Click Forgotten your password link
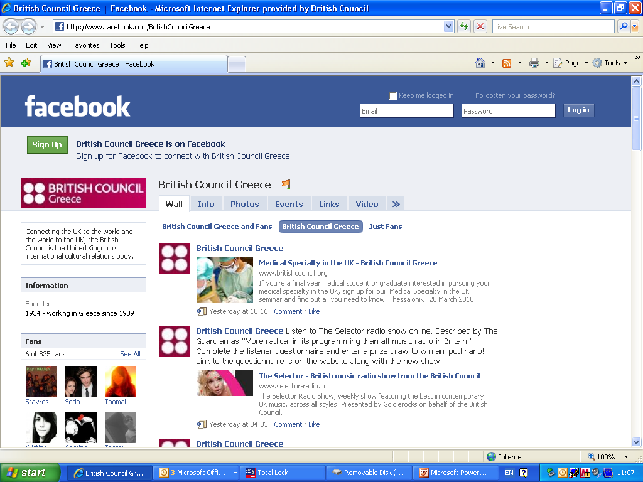This screenshot has width=643, height=482. click(515, 95)
